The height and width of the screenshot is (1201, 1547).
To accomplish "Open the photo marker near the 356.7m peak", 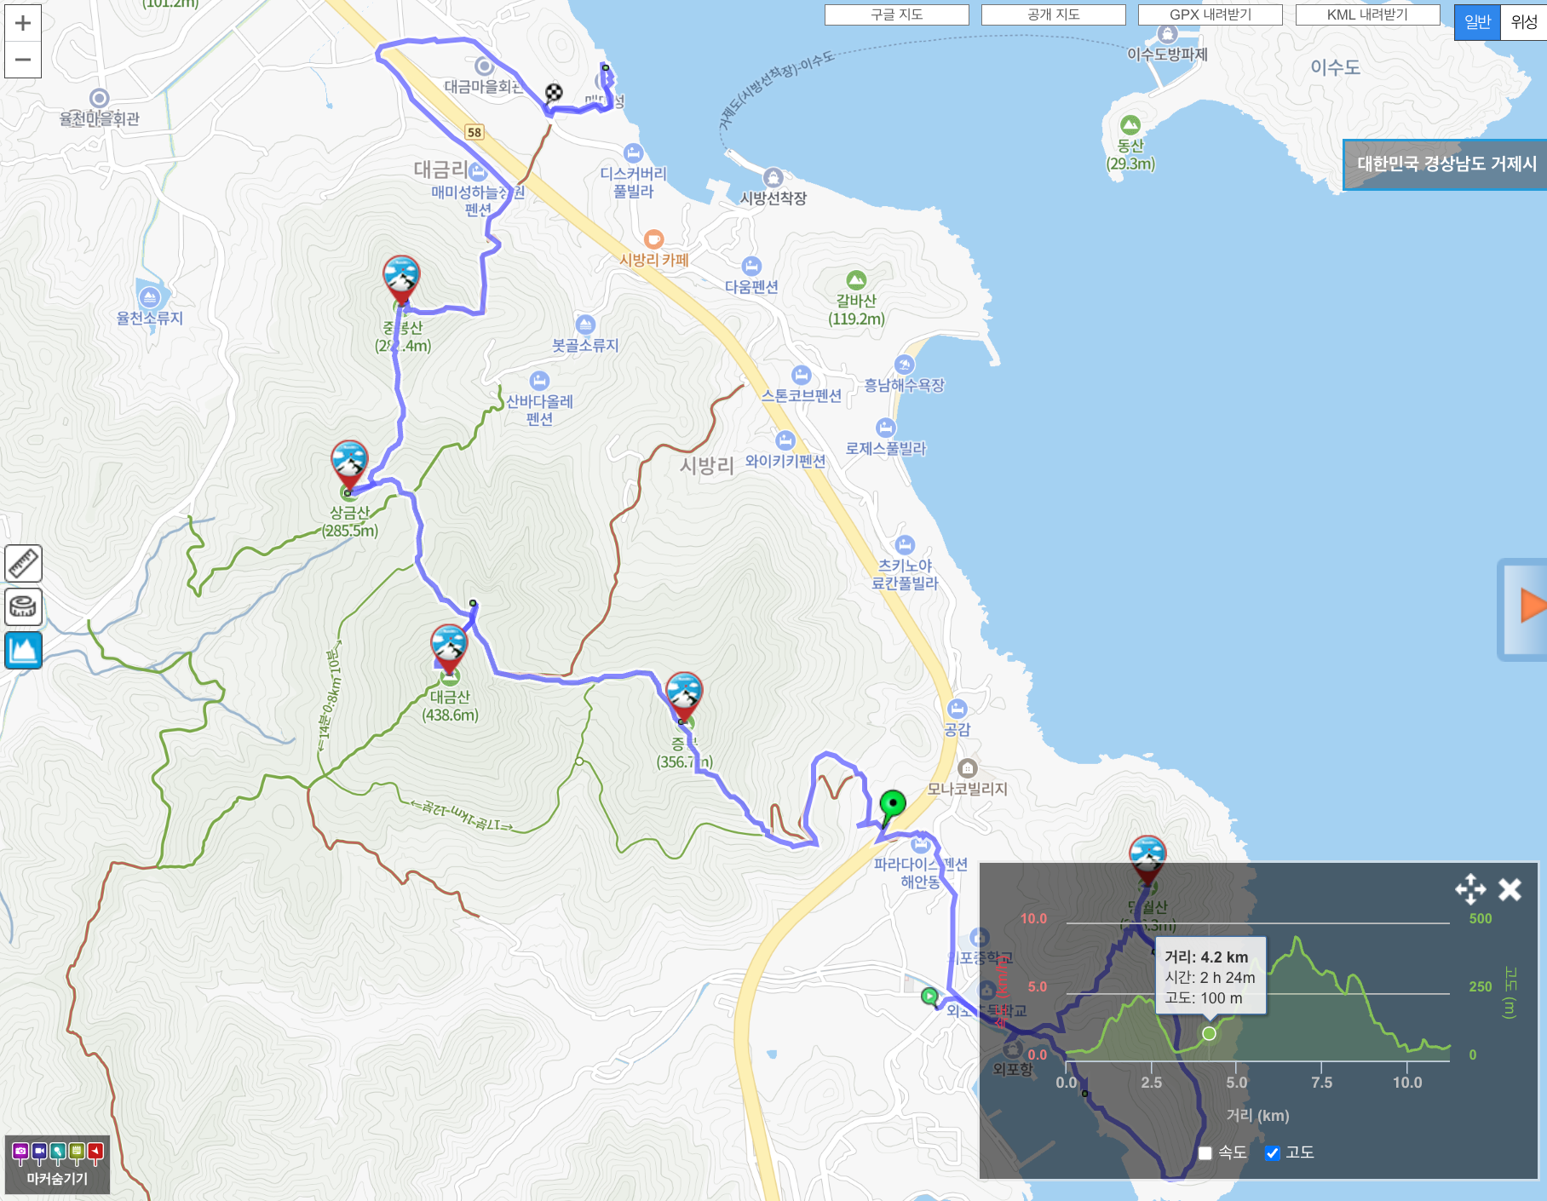I will (x=684, y=696).
